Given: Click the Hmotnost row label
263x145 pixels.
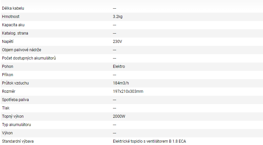Looking at the screenshot, I should pos(11,16).
